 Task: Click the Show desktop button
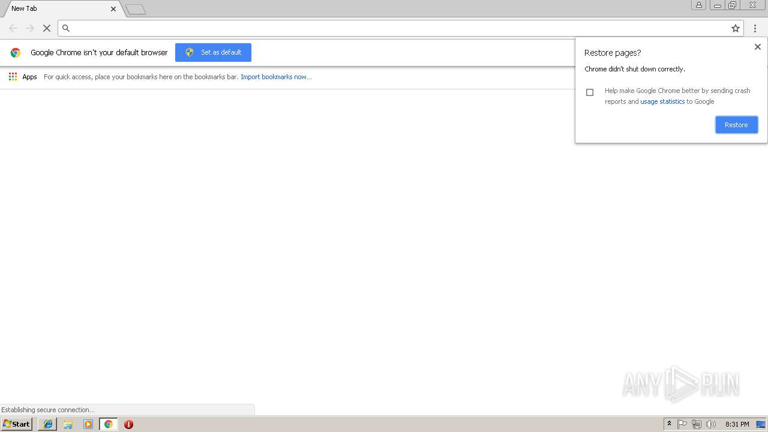(x=761, y=424)
